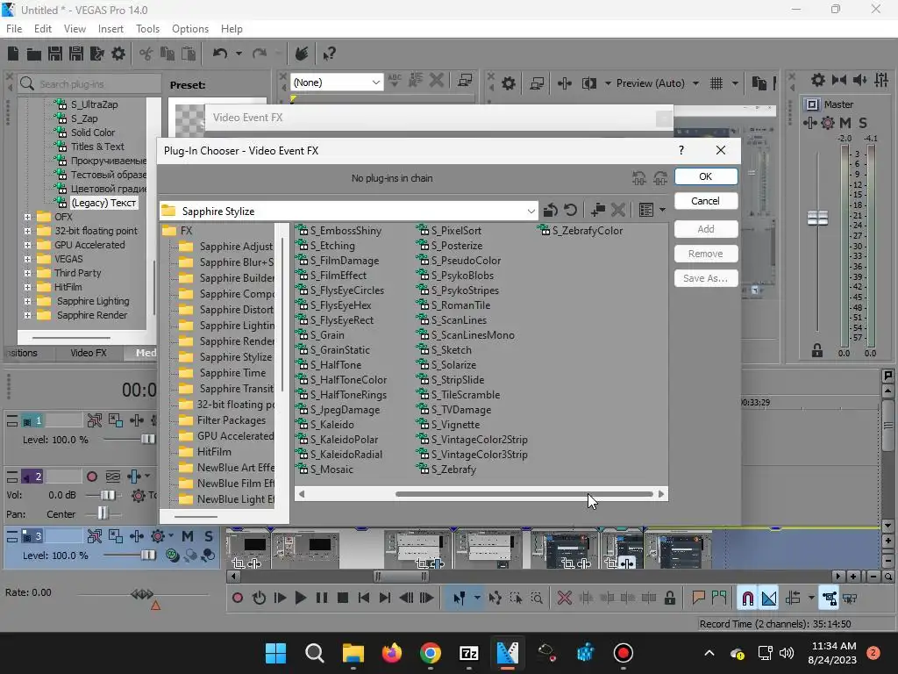The height and width of the screenshot is (674, 898).
Task: Click the Pause button in transport bar
Action: [322, 599]
